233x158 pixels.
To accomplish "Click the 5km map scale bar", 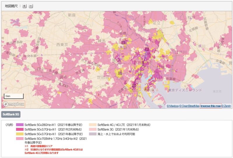I will point(14,96).
